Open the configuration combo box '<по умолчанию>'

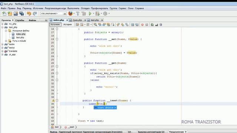pyautogui.click(x=53, y=14)
